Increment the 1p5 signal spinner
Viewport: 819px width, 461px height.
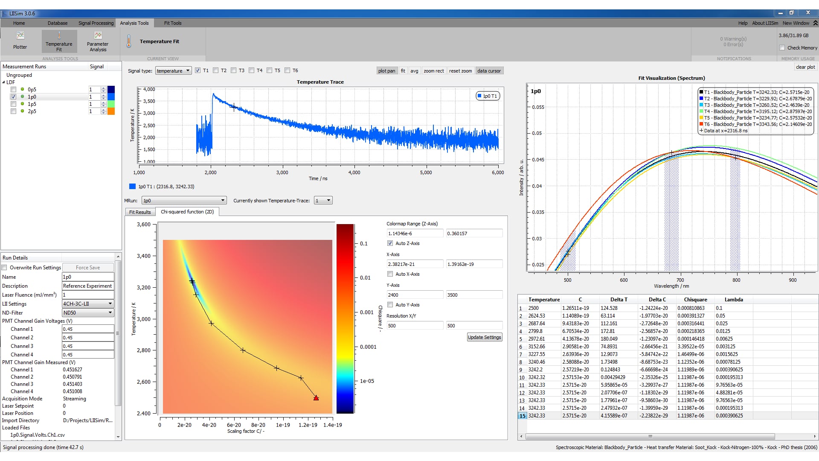[x=104, y=102]
